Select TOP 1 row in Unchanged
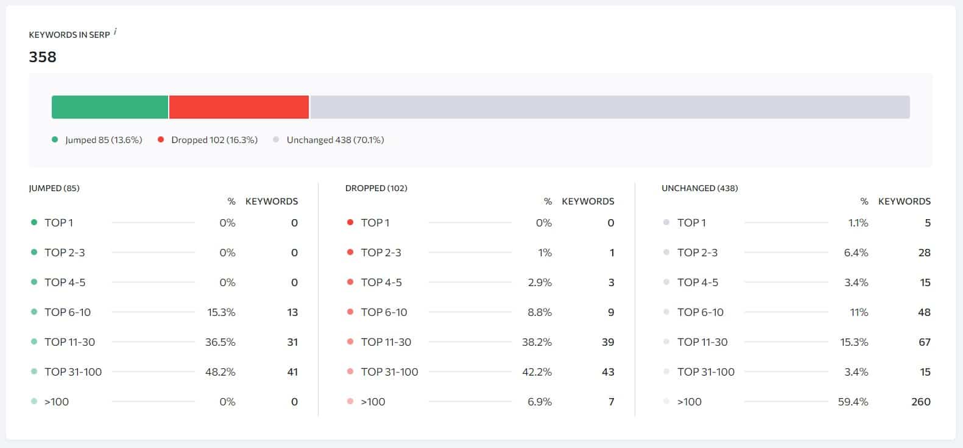The height and width of the screenshot is (448, 963). pos(796,223)
